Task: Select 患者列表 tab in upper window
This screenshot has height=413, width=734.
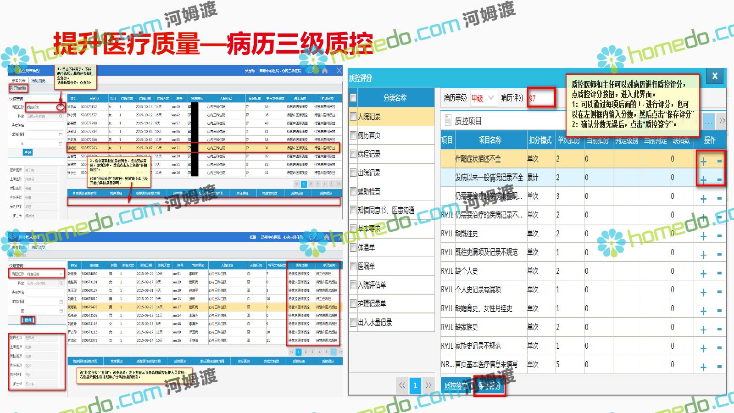Action: pos(19,81)
